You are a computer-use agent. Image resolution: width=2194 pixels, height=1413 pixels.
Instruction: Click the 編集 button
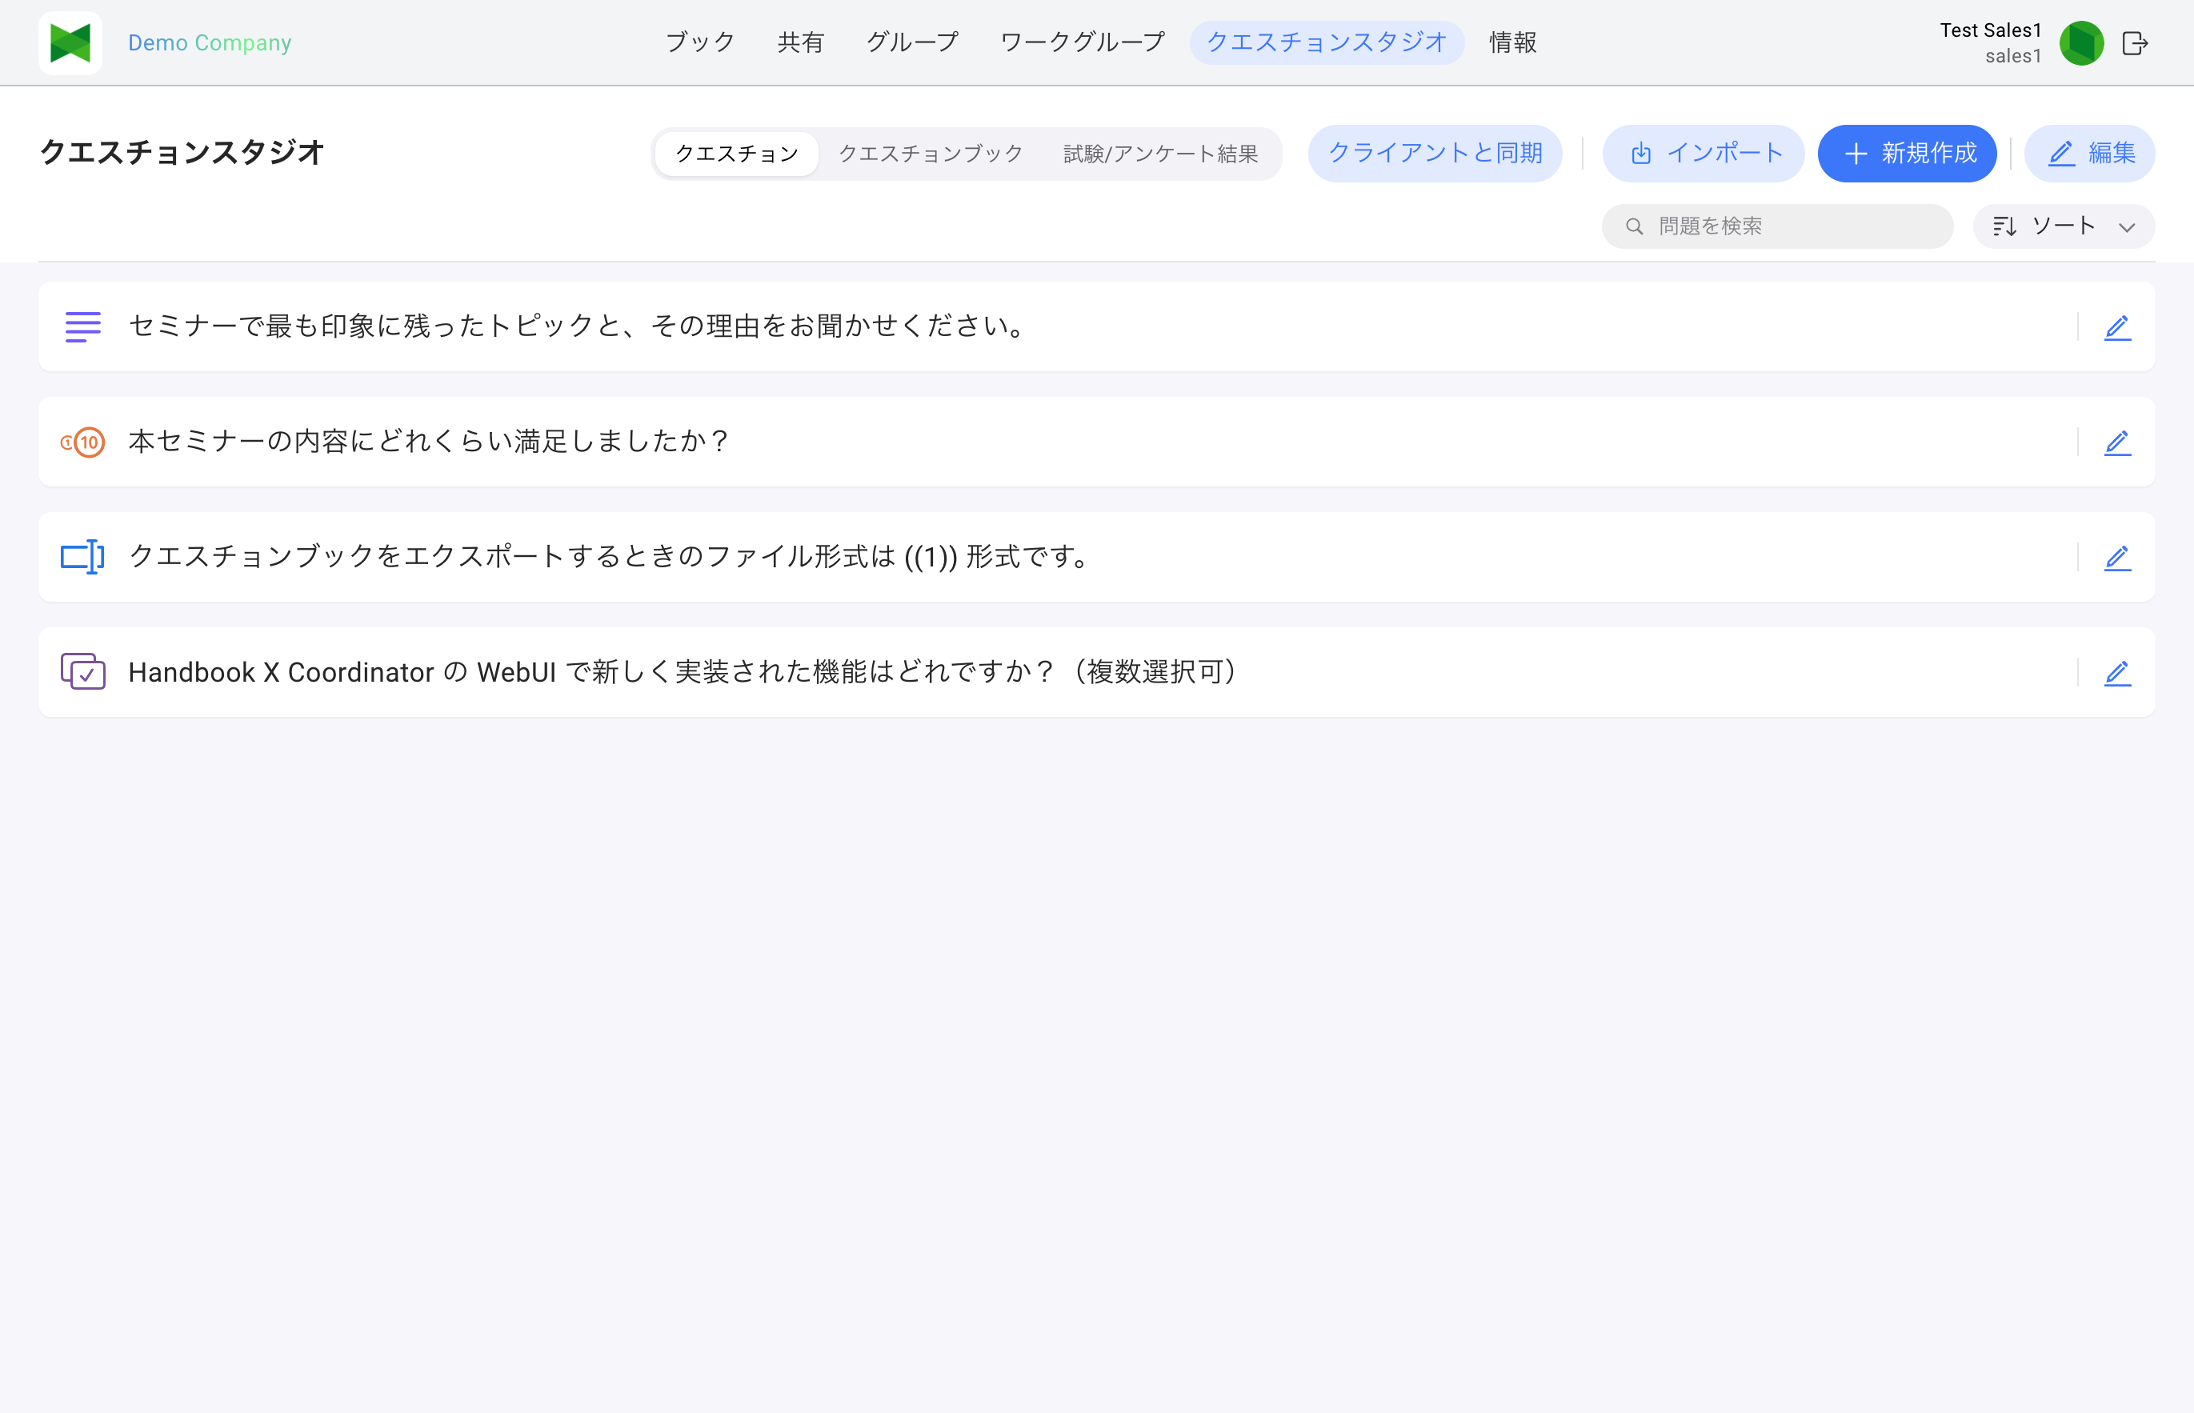pos(2089,154)
